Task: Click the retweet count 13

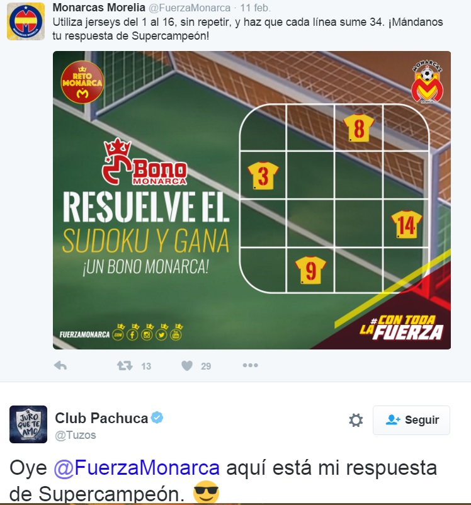Action: [146, 366]
